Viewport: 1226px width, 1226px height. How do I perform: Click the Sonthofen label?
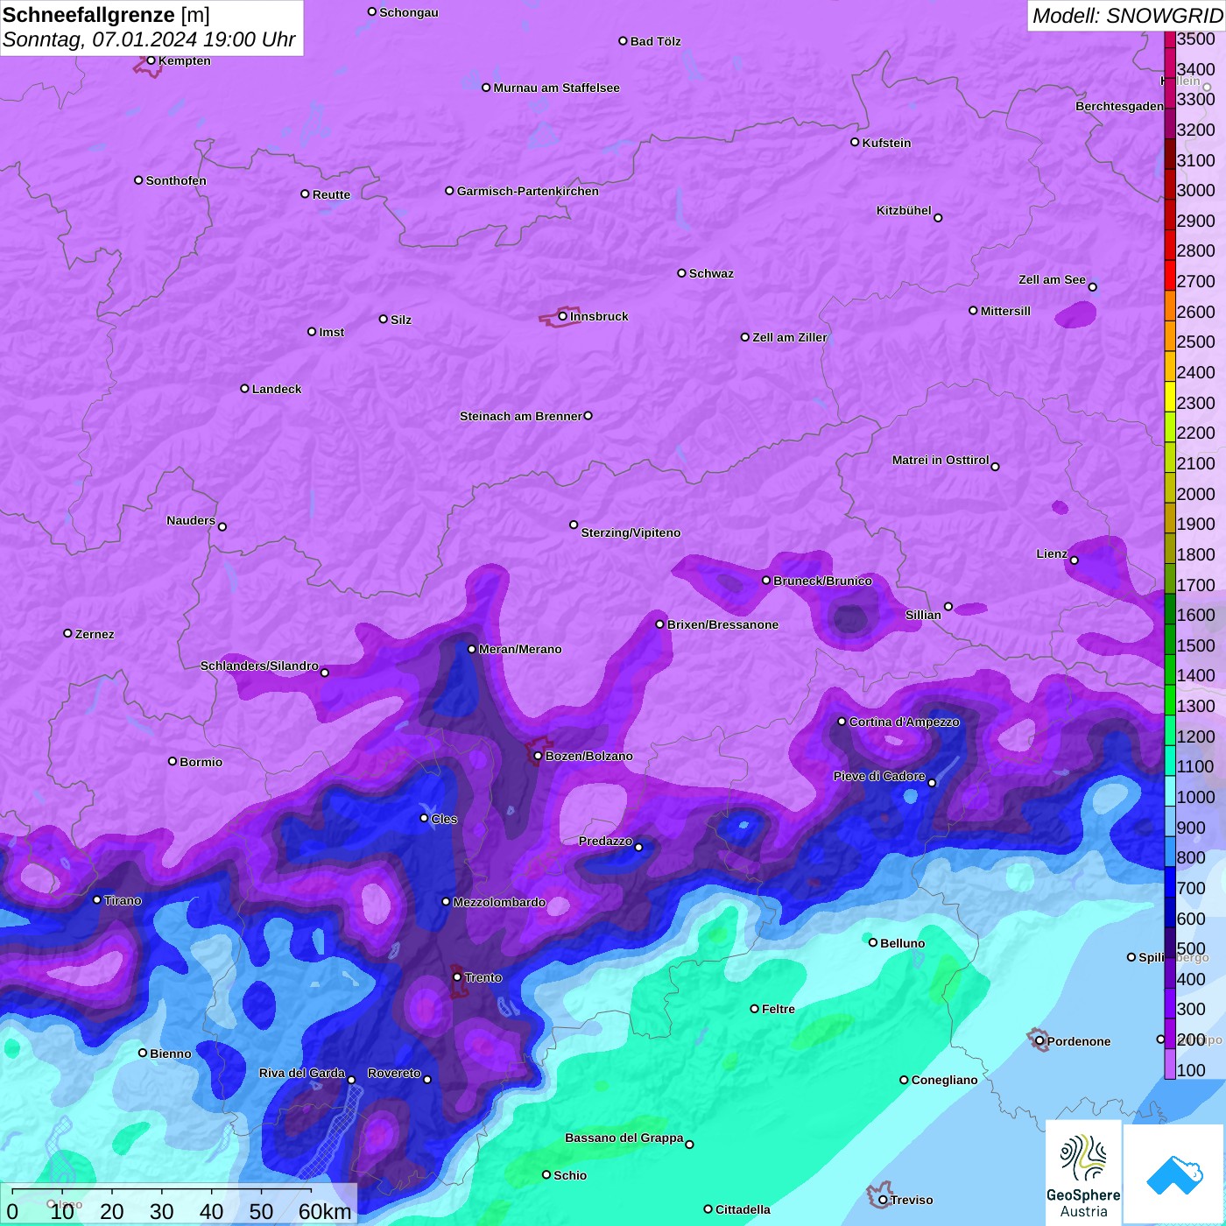[176, 180]
